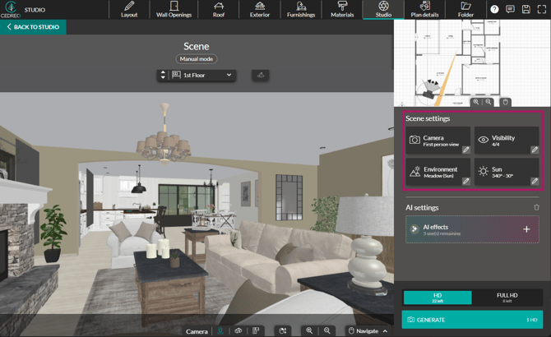Click the Scene title text

point(197,46)
